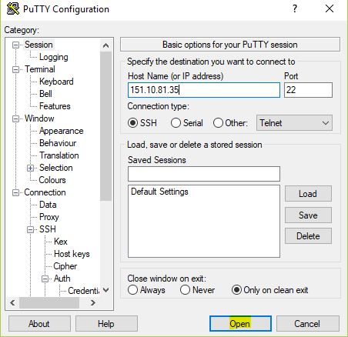Select the SSH connection type radio

click(x=132, y=123)
